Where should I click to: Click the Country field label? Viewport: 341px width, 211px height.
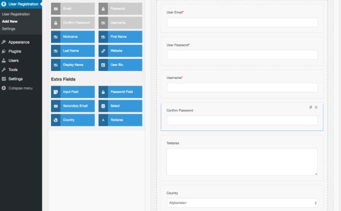pyautogui.click(x=172, y=193)
